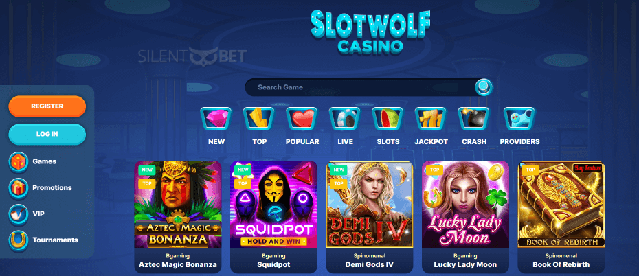Focus the Search Game field
Screen dimensions: 639x276
click(x=360, y=87)
